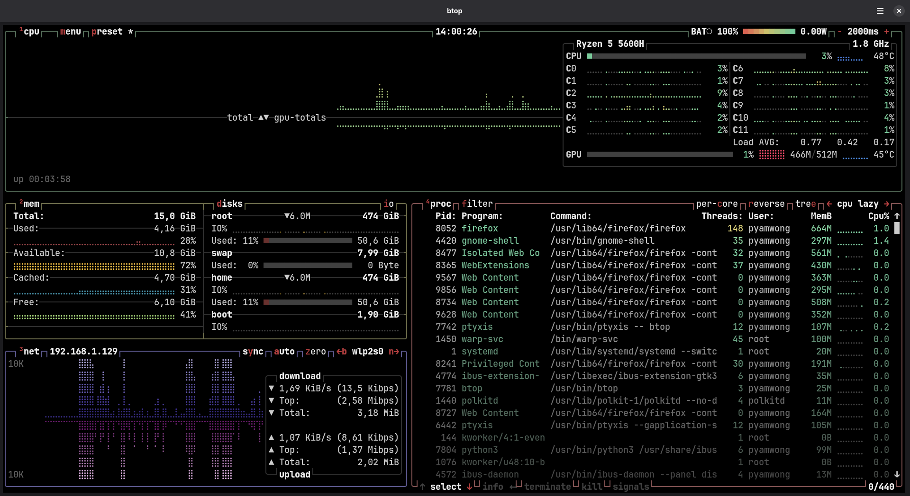The image size is (910, 496).
Task: Open the hamburger menu in title bar
Action: 880,11
